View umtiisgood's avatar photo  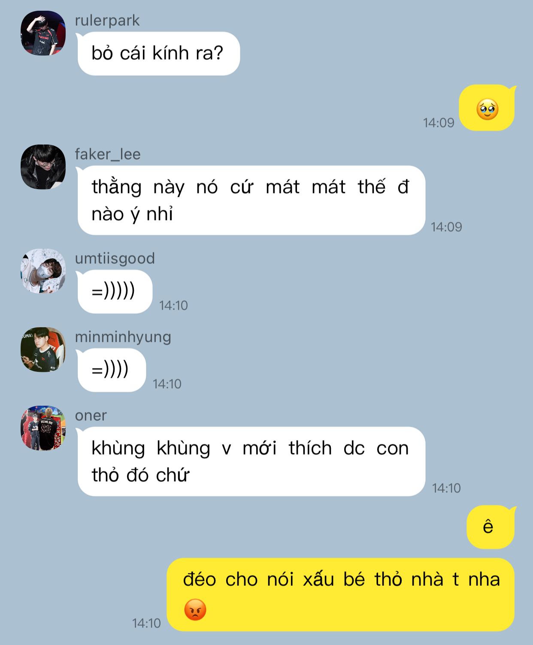(43, 271)
